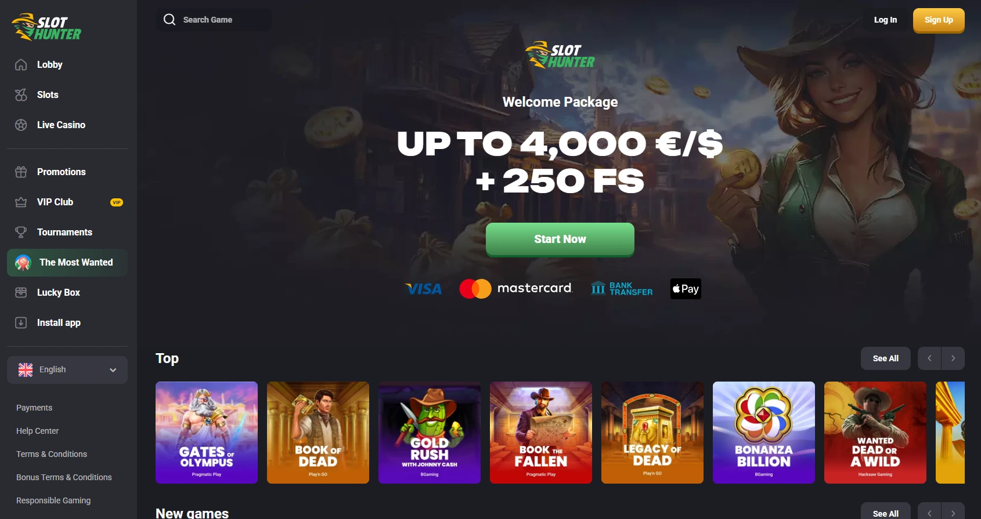Open the English language dropdown
The width and height of the screenshot is (981, 519).
point(67,370)
